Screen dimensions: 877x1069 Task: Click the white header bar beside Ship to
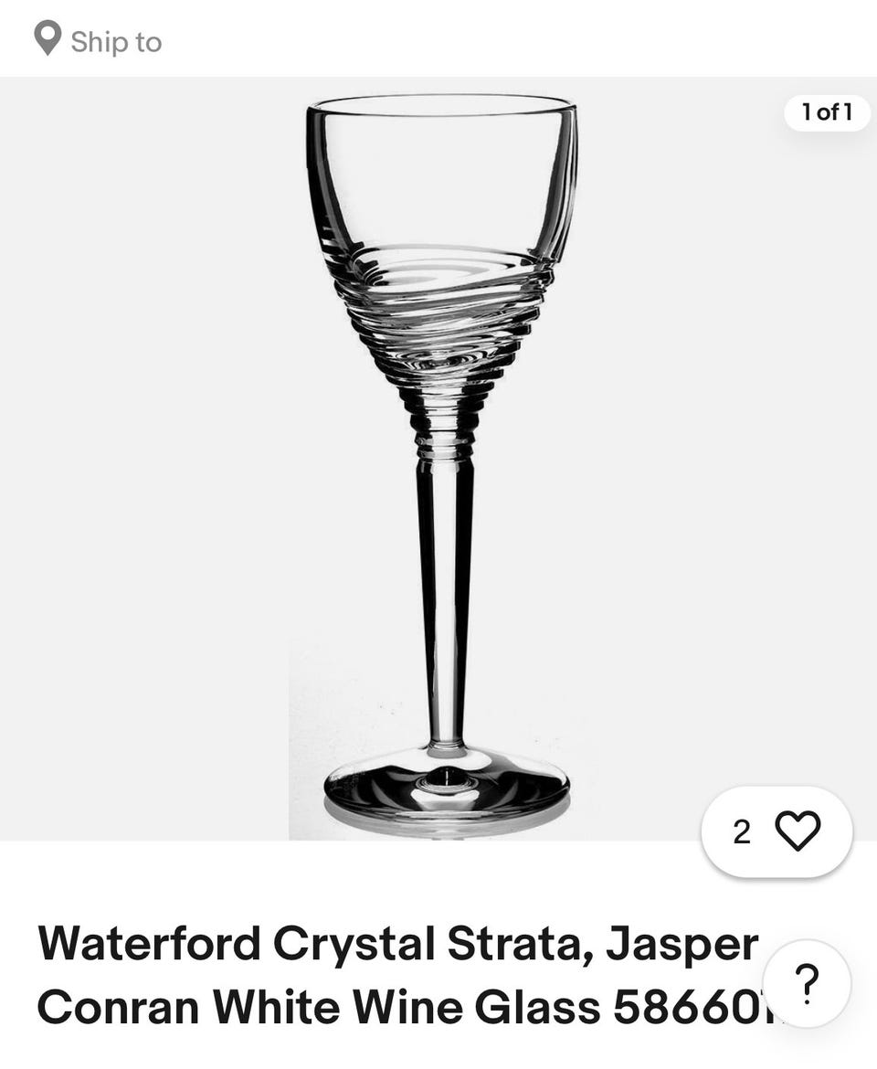click(x=518, y=38)
